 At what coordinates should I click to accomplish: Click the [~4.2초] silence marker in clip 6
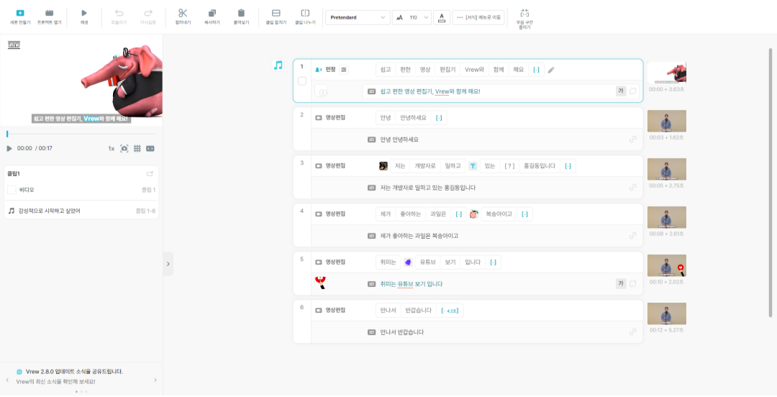pos(450,310)
